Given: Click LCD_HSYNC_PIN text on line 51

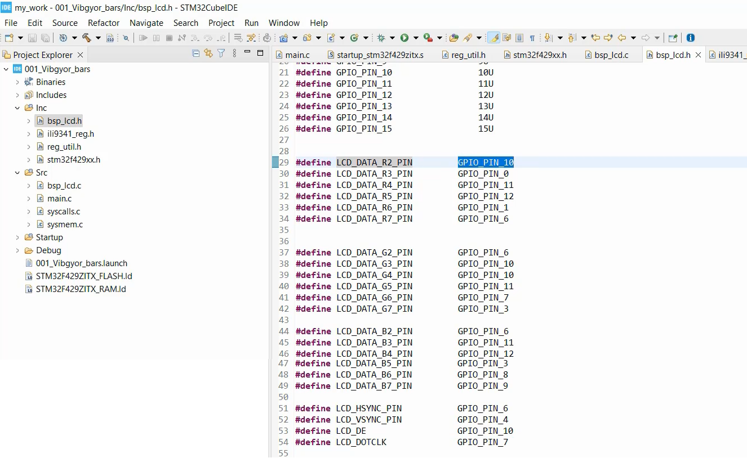Looking at the screenshot, I should pos(369,408).
